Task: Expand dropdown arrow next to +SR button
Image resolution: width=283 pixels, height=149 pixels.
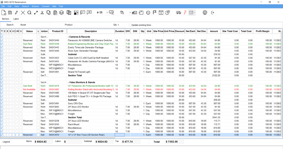Action: (107, 13)
